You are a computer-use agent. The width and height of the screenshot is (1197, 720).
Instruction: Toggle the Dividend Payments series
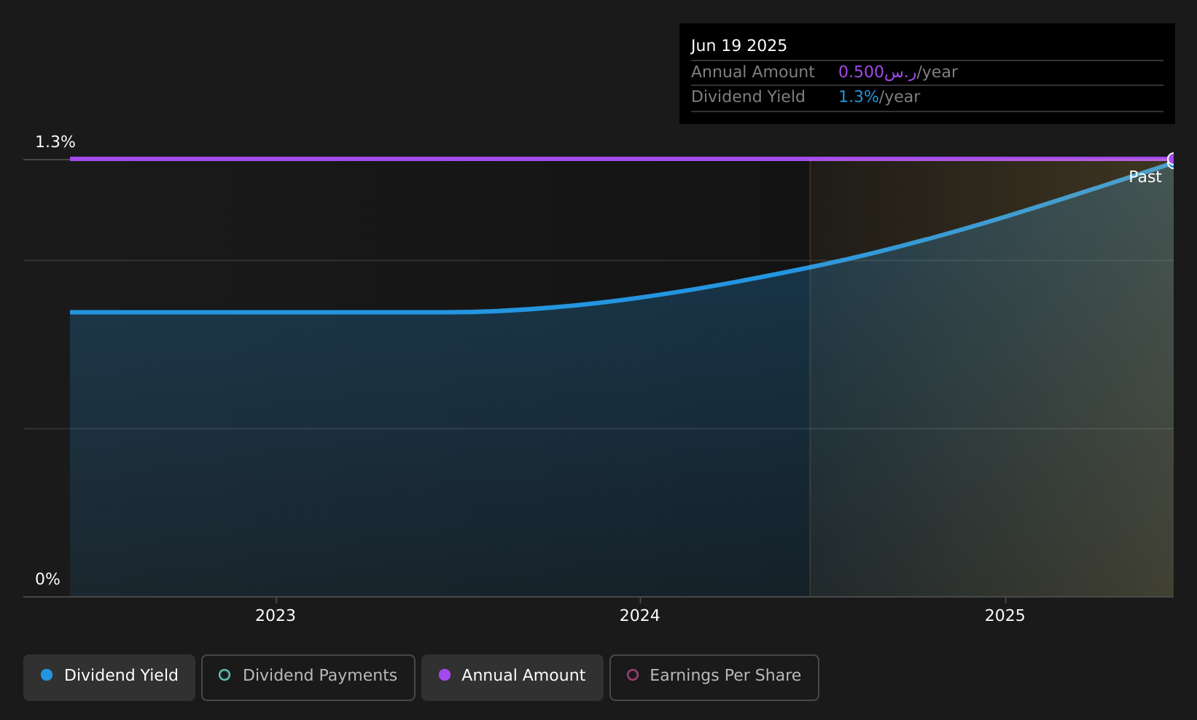[x=308, y=678]
